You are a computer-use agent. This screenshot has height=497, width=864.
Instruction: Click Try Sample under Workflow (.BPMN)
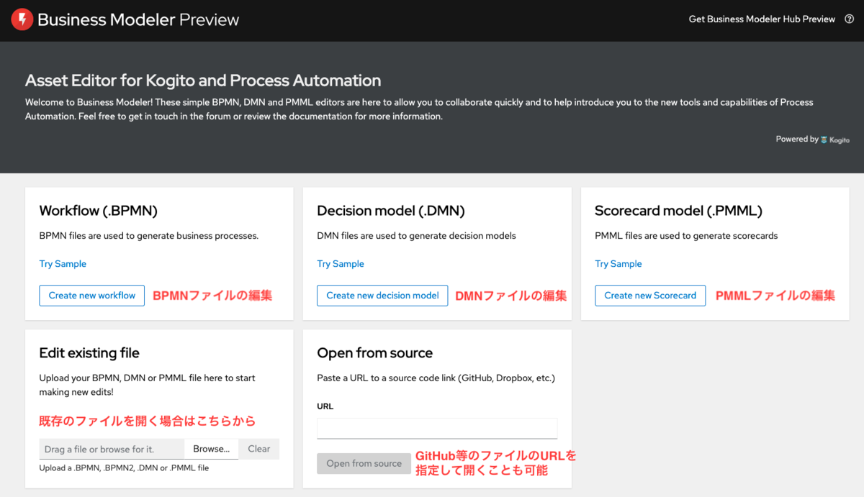point(63,264)
